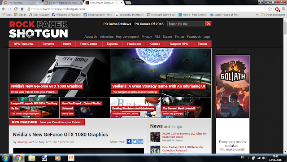Image resolution: width=287 pixels, height=162 pixels.
Task: Click the volume speaker tray icon
Action: tap(264, 158)
